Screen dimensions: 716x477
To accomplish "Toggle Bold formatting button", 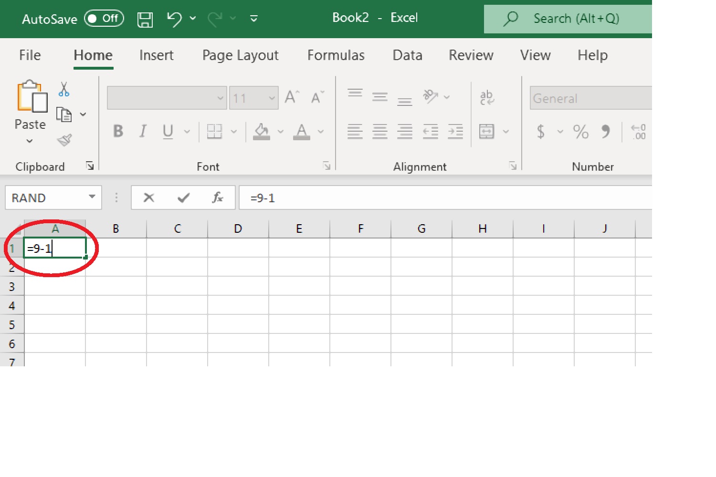I will (x=118, y=131).
